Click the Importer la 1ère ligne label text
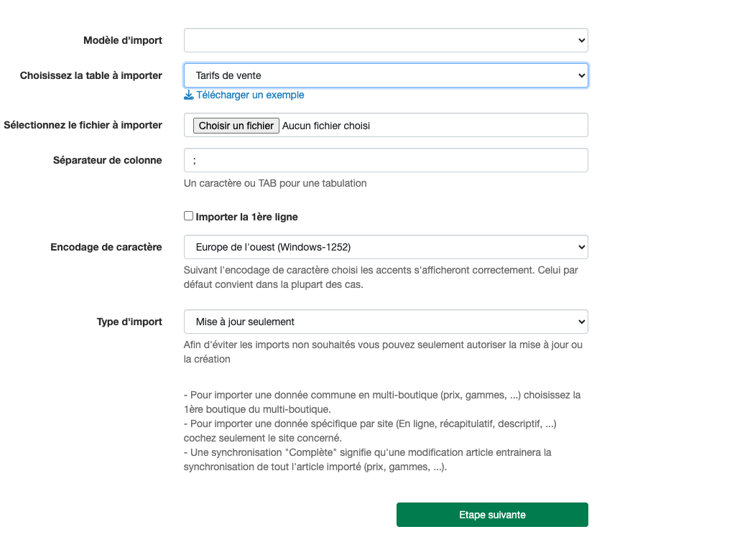 coord(246,217)
